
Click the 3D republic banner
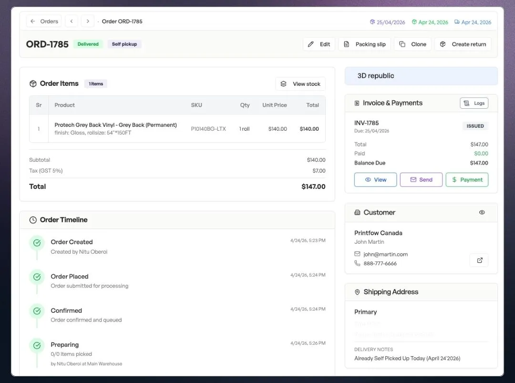pos(421,76)
